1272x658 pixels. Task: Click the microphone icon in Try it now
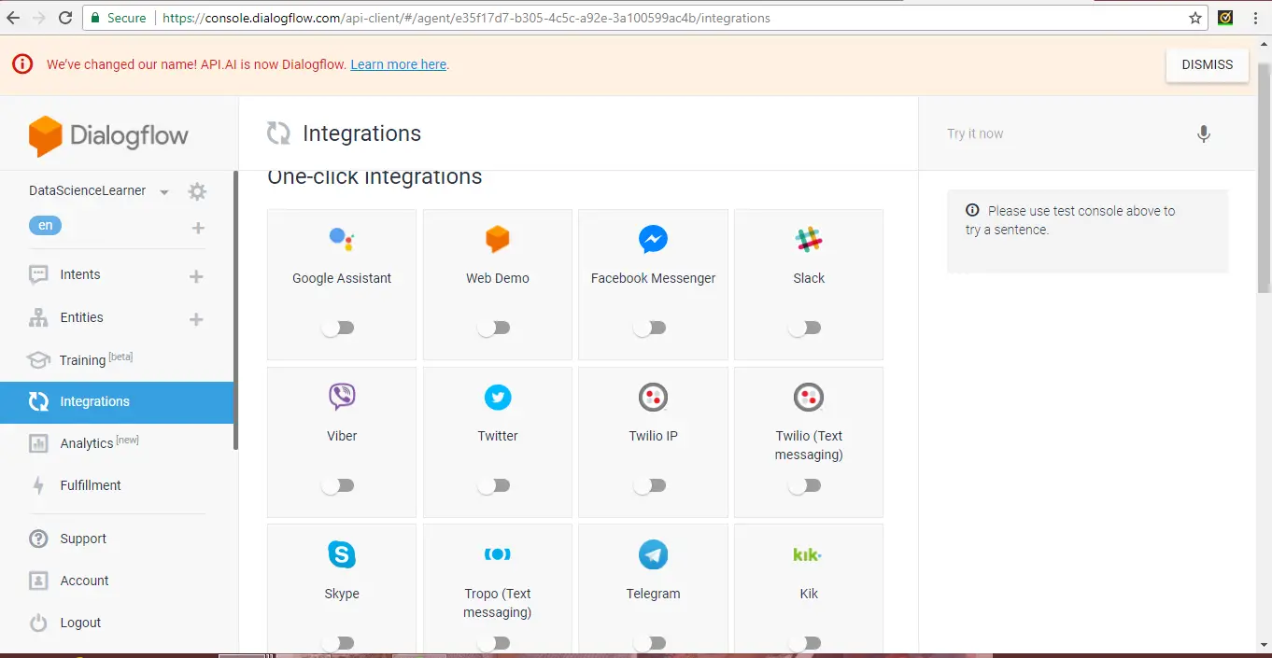(1204, 133)
